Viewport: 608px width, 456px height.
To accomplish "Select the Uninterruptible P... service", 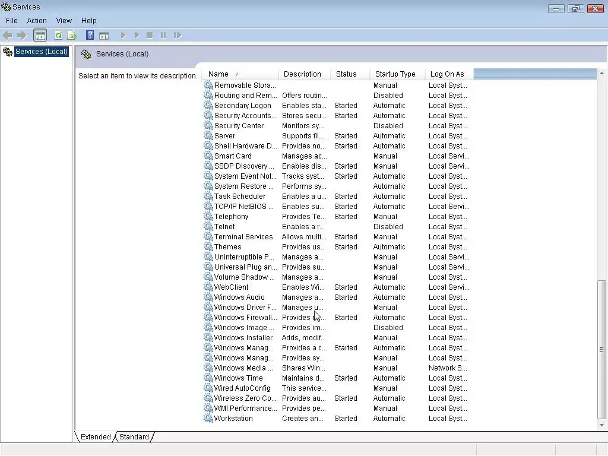I will [244, 256].
